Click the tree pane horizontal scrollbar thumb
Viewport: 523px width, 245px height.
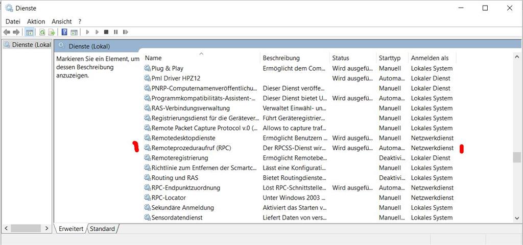click(26, 228)
